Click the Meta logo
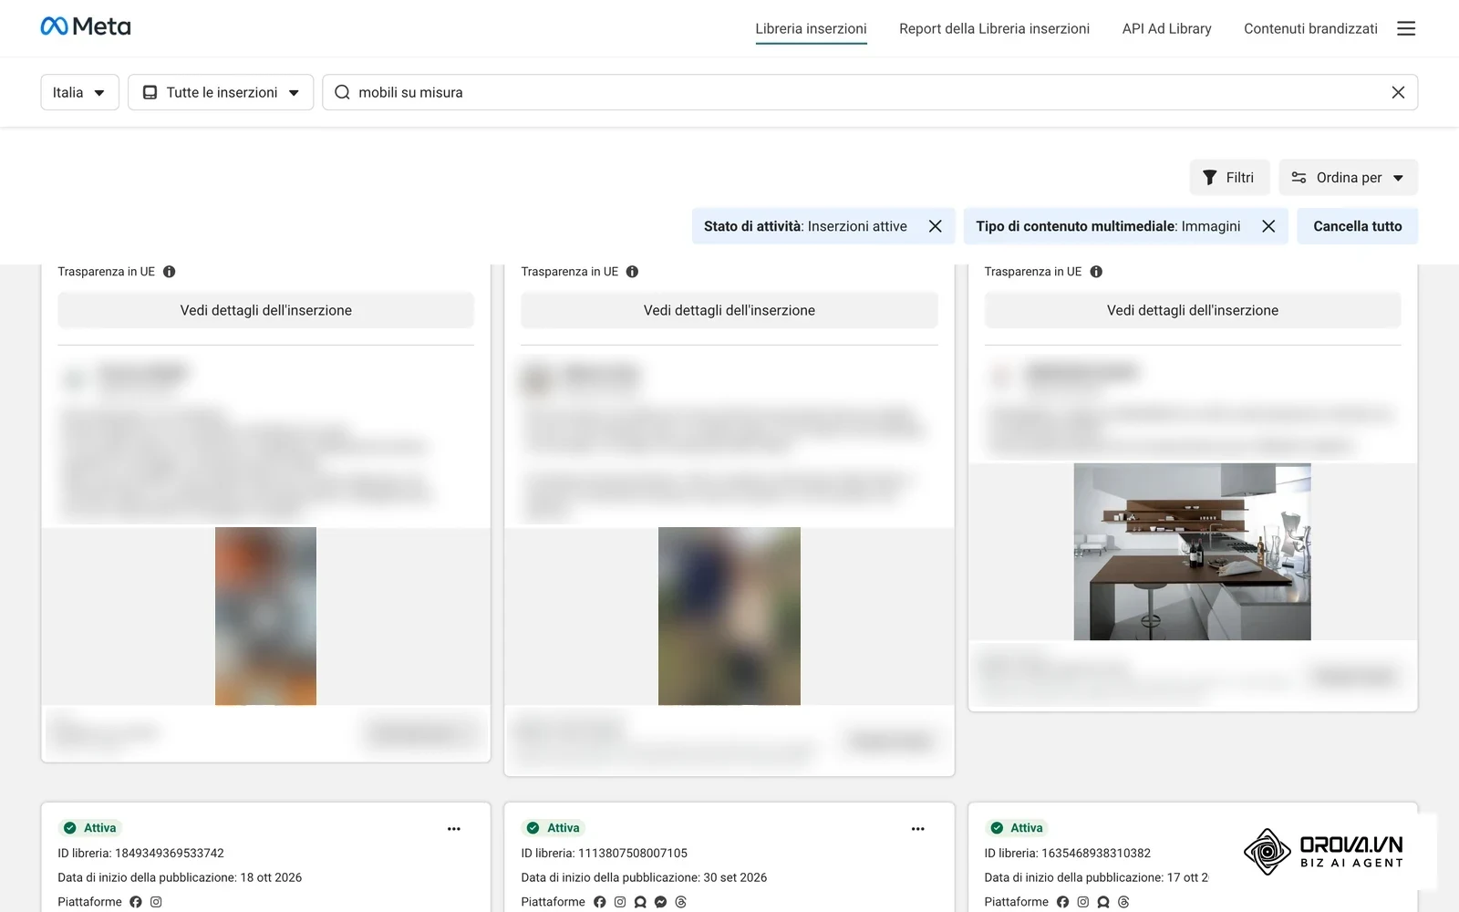 [86, 26]
